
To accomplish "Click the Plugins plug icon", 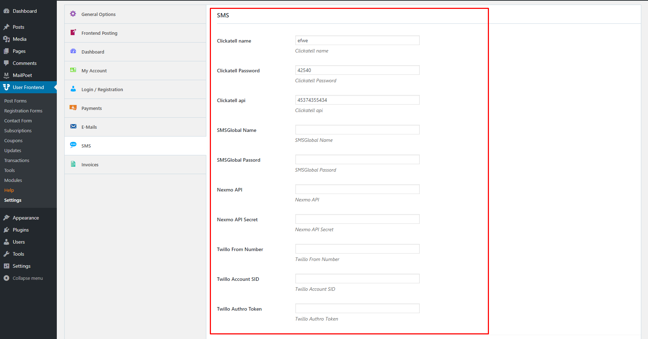I will pyautogui.click(x=6, y=230).
